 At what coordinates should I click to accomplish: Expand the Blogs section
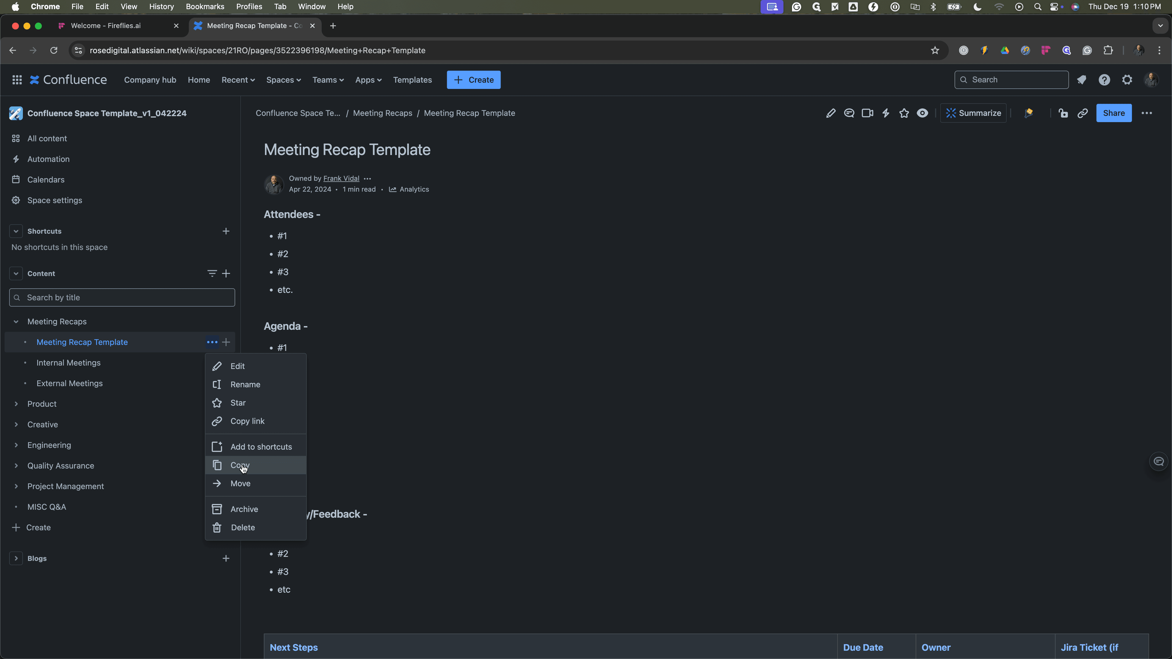16,559
